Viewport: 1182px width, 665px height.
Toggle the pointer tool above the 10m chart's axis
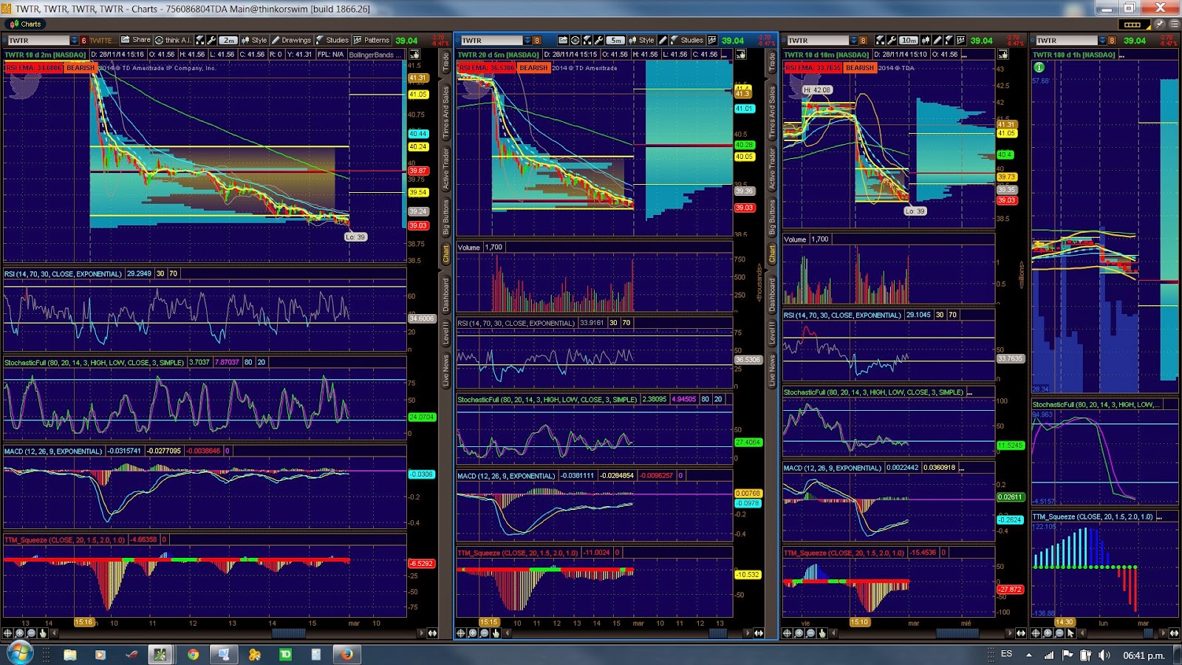click(1003, 55)
